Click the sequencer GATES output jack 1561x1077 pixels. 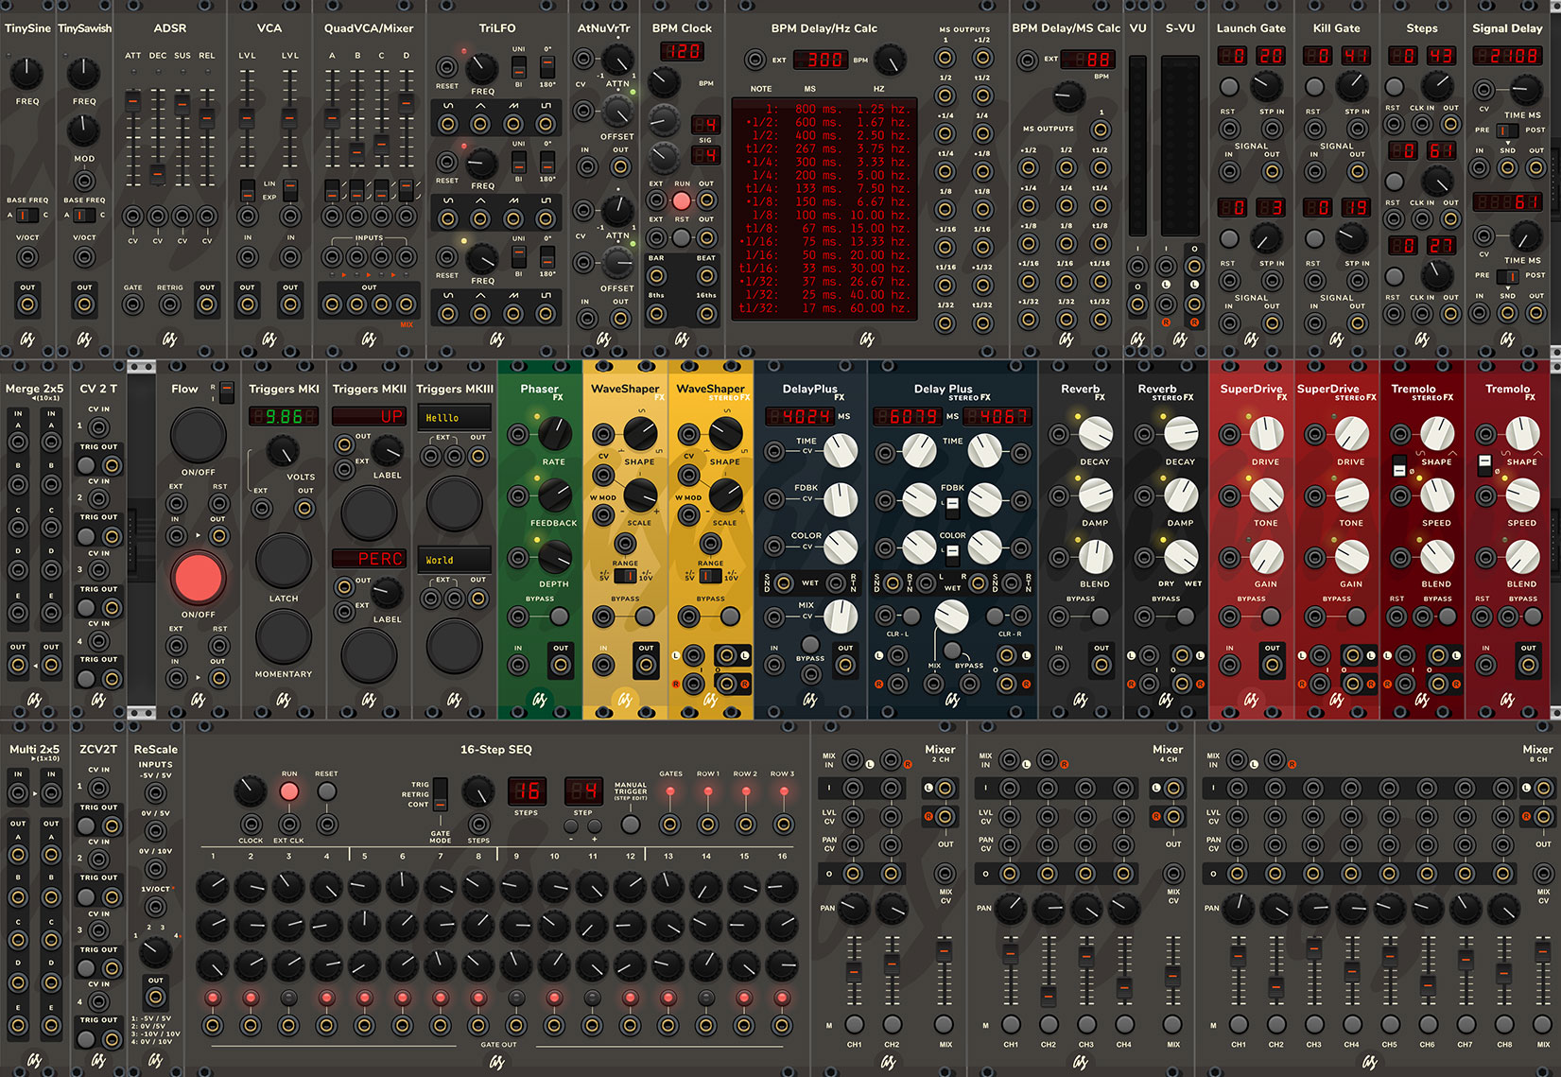pos(670,825)
